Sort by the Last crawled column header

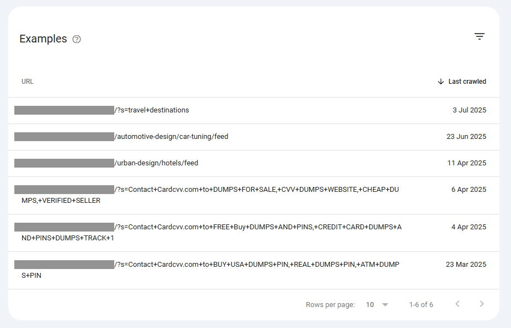pyautogui.click(x=467, y=82)
